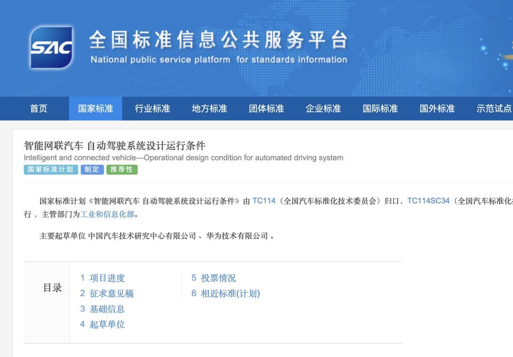
Task: Open the 国际标准 tab
Action: coord(380,109)
